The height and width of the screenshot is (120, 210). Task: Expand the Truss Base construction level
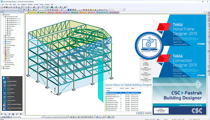6,26
